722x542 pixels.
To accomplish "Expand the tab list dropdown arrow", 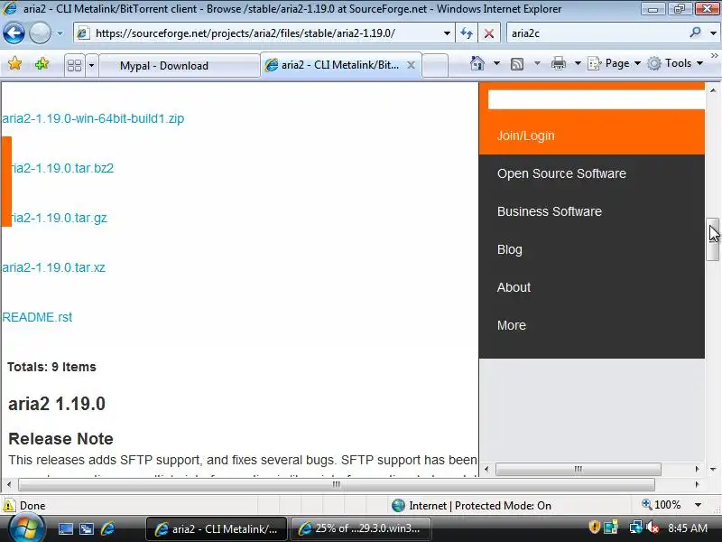I will (x=91, y=65).
